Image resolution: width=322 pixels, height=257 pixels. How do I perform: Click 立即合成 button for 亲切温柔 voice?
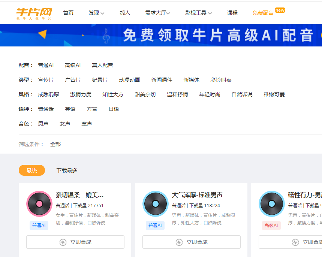[x=75, y=242]
